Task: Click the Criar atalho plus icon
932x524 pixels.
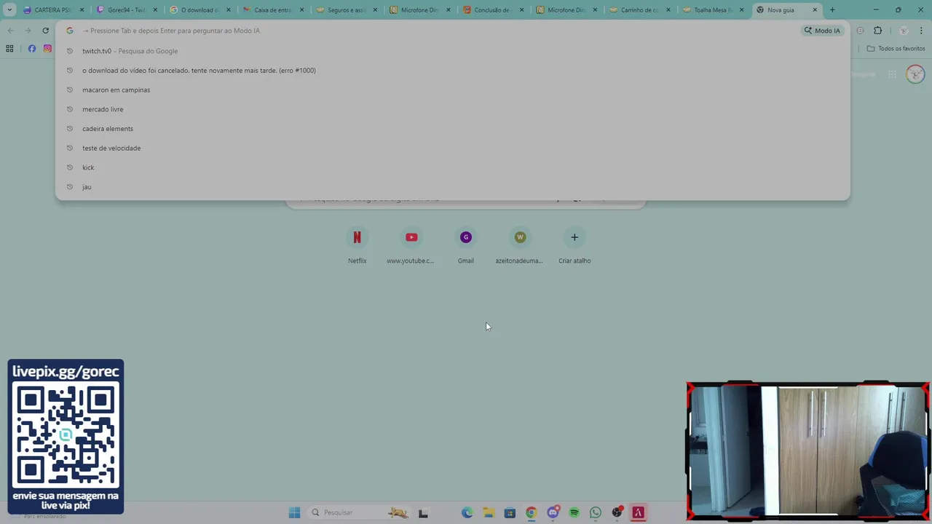Action: [x=574, y=237]
